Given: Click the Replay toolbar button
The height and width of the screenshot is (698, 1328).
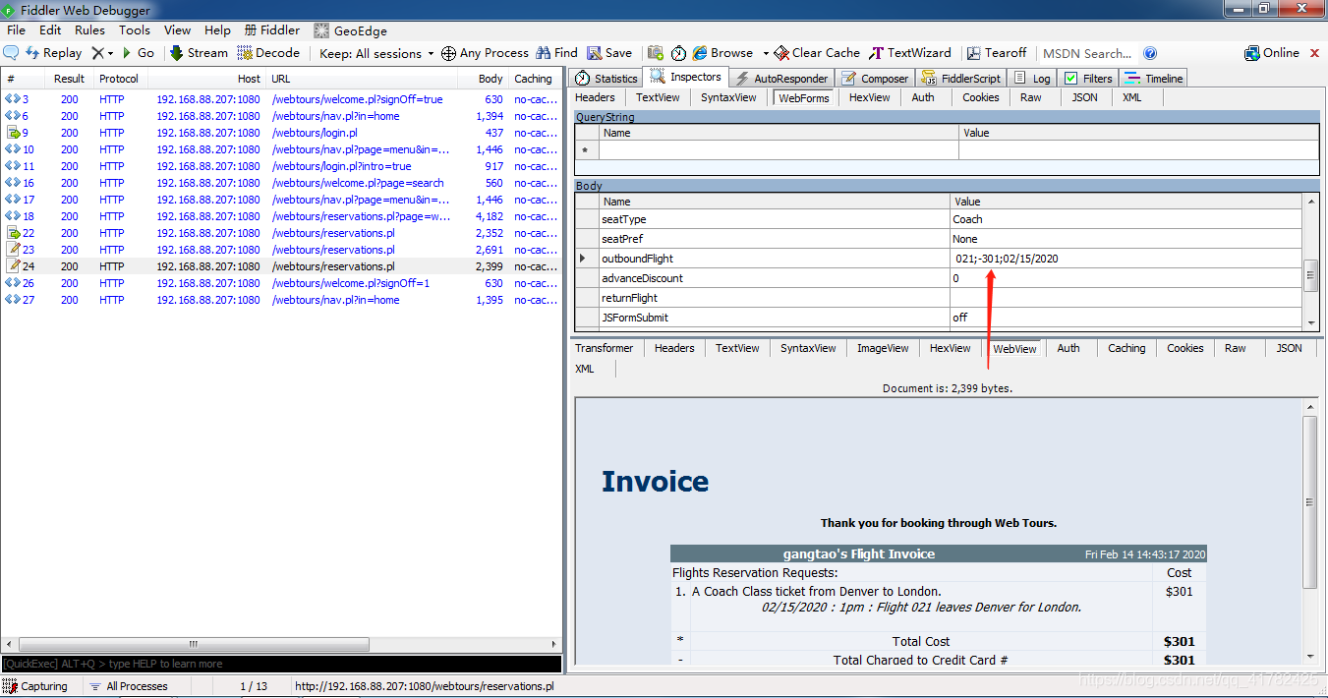Looking at the screenshot, I should point(53,53).
